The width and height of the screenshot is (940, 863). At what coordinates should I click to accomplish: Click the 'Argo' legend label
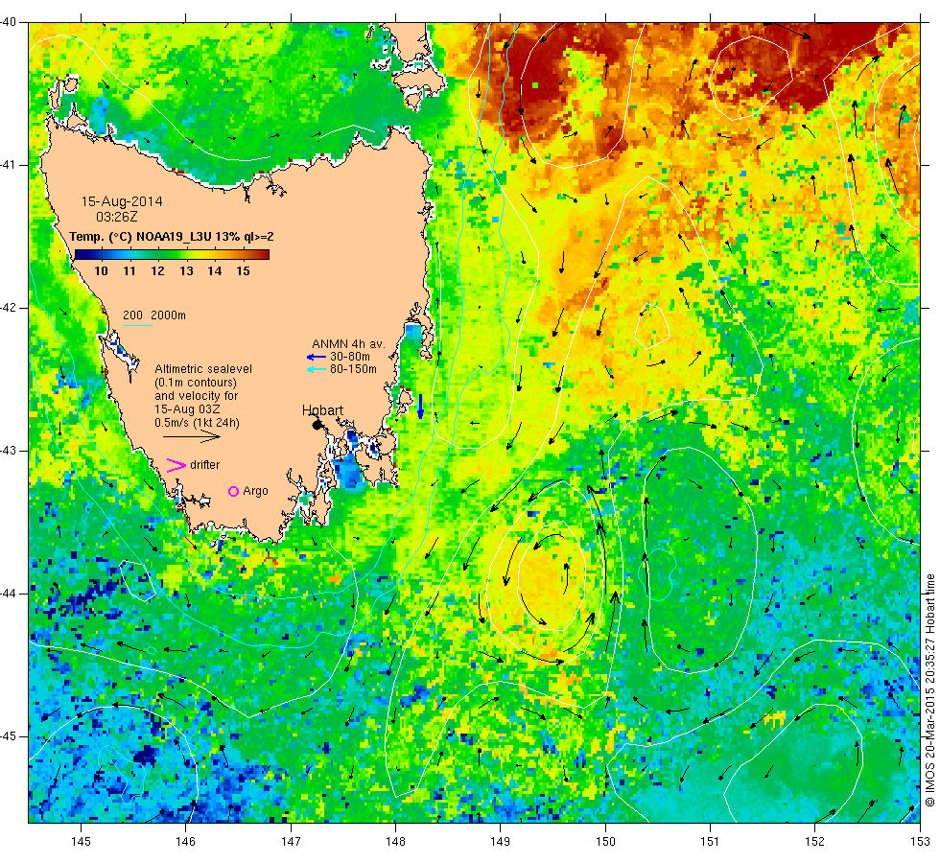(x=255, y=491)
